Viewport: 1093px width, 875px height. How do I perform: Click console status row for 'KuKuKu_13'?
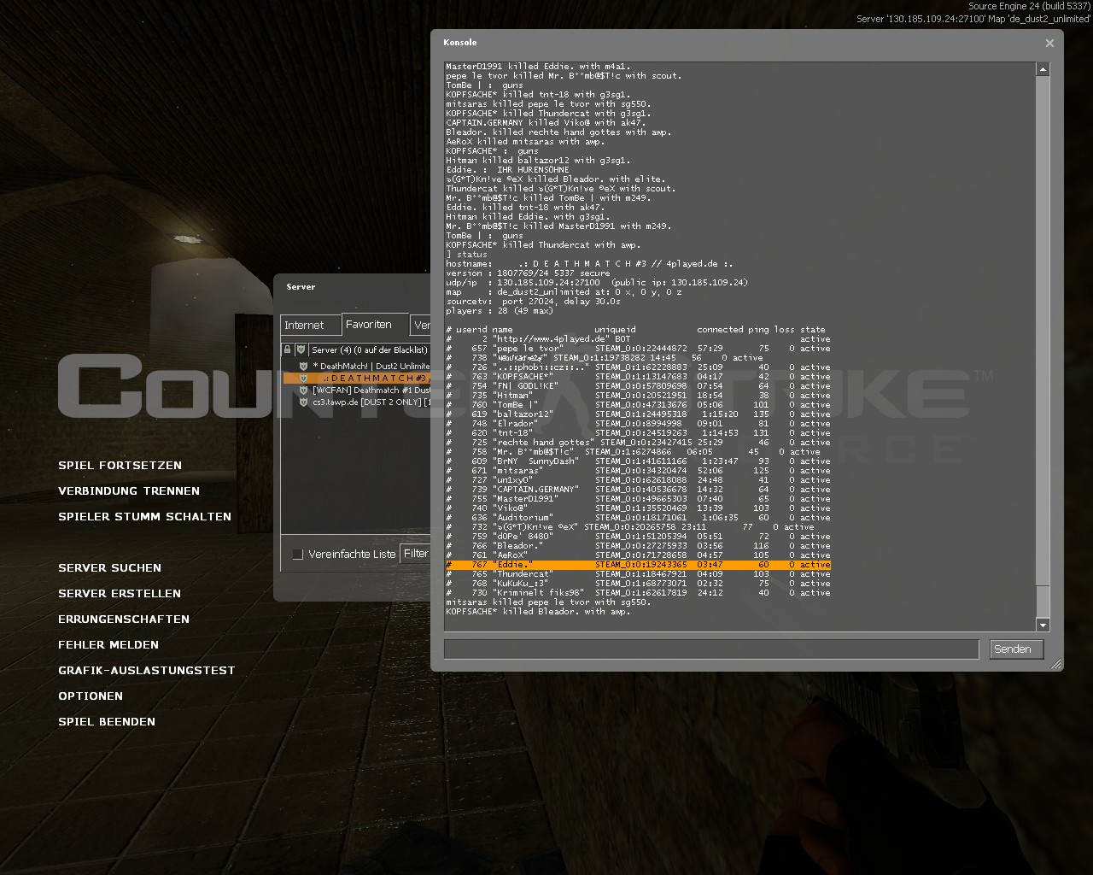(638, 584)
